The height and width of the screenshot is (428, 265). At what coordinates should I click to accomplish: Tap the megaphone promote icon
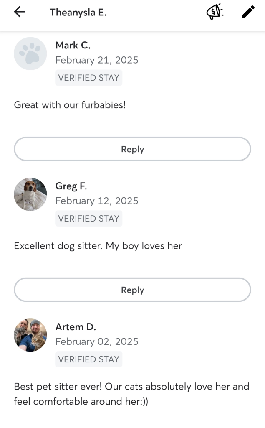click(x=215, y=12)
